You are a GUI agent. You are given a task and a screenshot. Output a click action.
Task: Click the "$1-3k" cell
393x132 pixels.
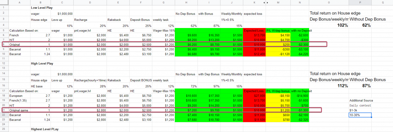point(360,110)
